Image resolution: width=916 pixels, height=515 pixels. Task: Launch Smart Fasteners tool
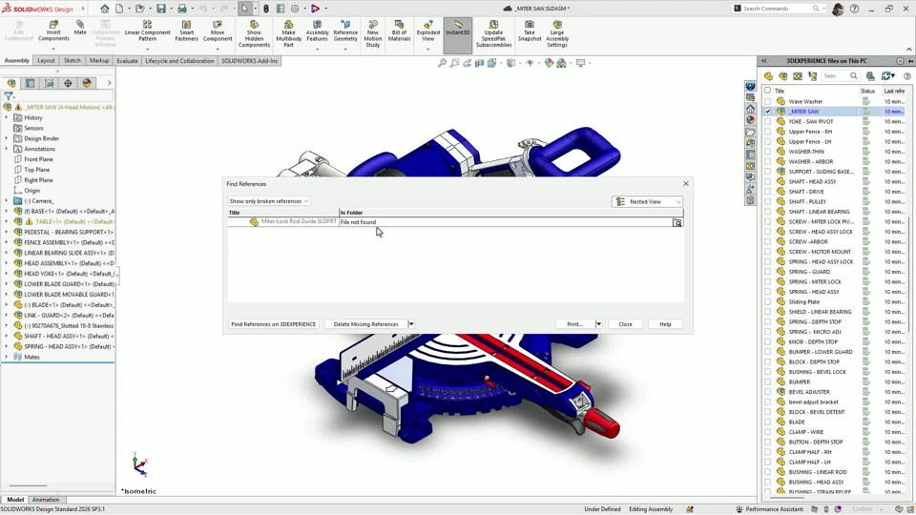point(186,31)
